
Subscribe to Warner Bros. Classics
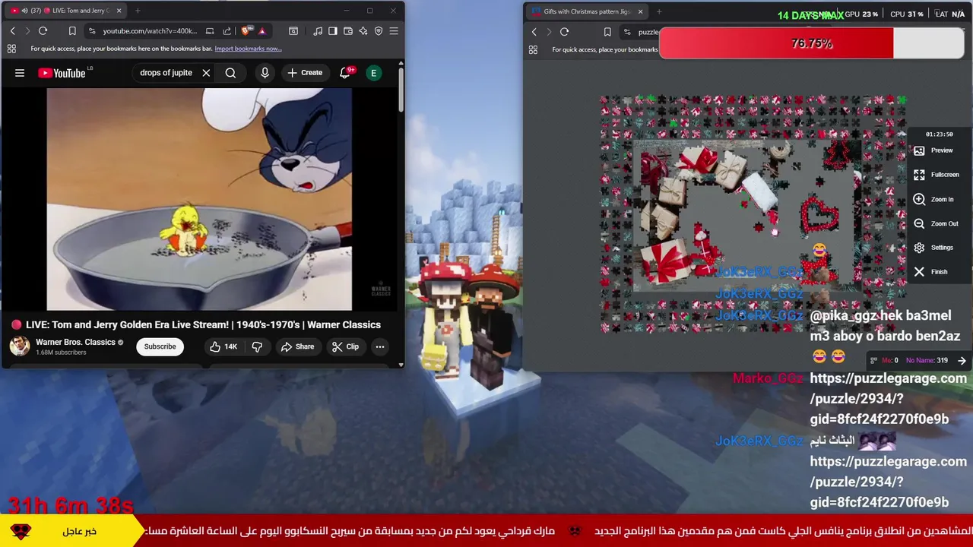tap(160, 346)
